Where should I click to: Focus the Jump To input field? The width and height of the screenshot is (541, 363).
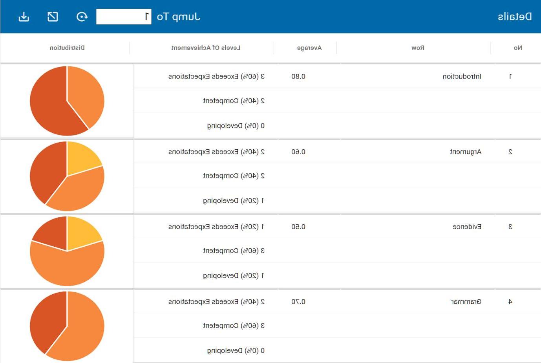point(124,17)
